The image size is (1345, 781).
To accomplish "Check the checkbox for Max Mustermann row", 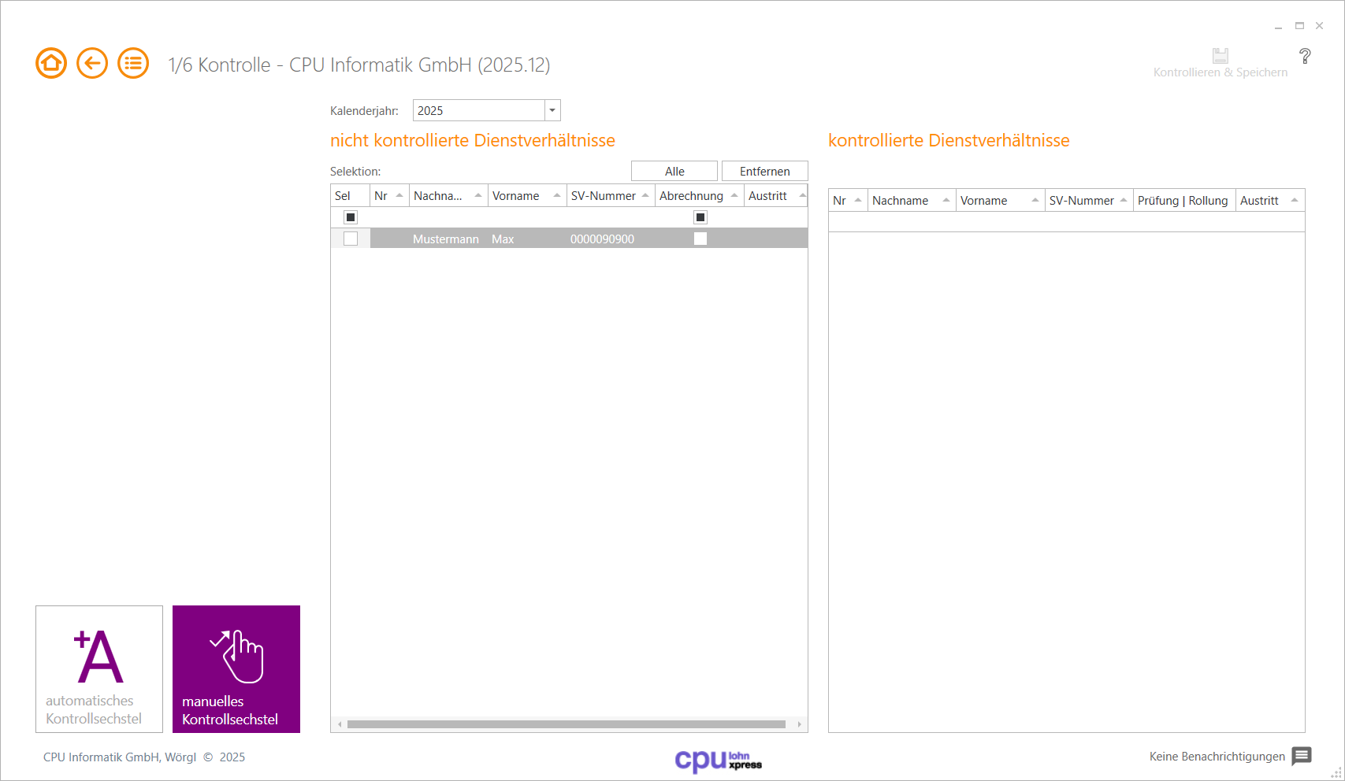I will coord(351,238).
